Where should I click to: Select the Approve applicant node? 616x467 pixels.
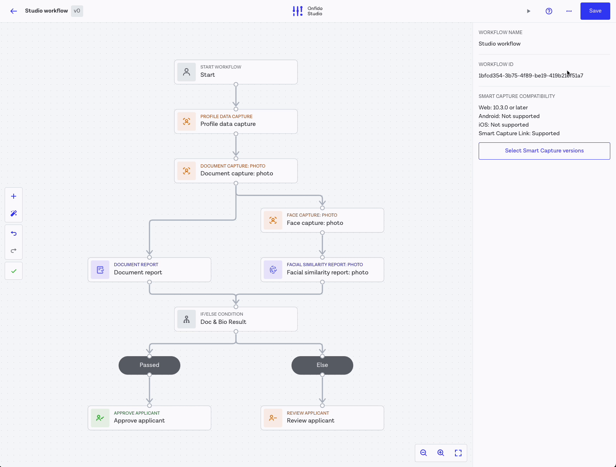(149, 418)
